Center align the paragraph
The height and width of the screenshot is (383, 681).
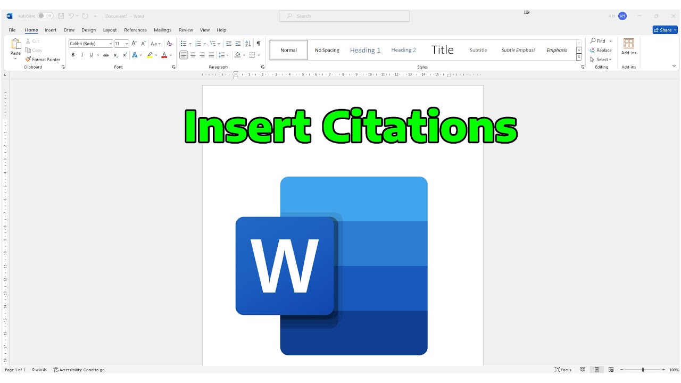point(193,55)
